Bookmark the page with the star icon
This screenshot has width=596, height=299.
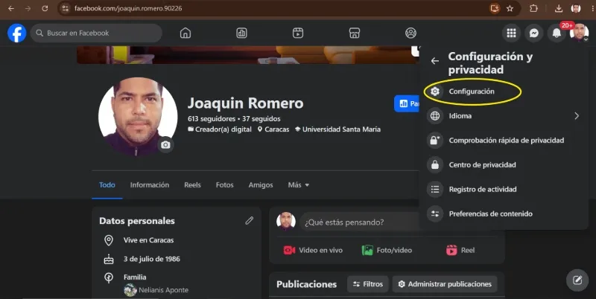coord(510,8)
